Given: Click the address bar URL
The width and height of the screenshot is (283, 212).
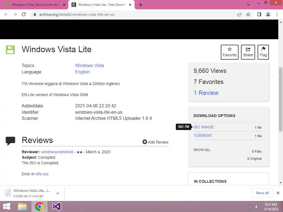Looking at the screenshot, I should click(77, 14).
